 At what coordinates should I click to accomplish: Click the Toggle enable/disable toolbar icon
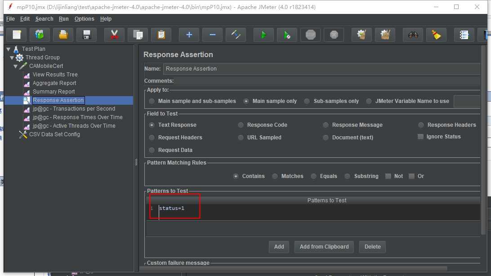click(x=236, y=35)
